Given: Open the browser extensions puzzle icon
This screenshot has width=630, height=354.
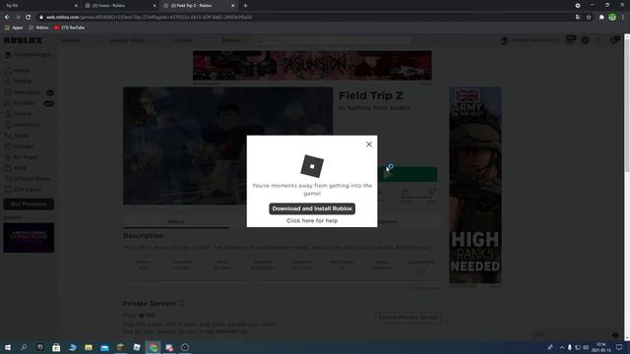Looking at the screenshot, I should pyautogui.click(x=601, y=17).
